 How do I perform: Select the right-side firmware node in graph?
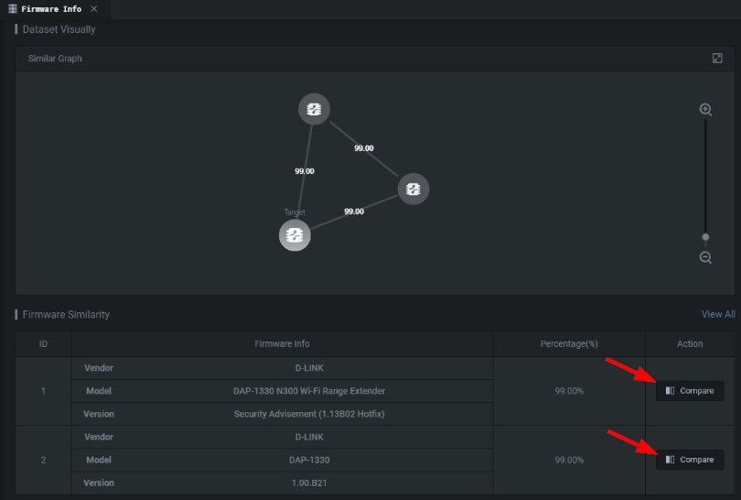(413, 190)
